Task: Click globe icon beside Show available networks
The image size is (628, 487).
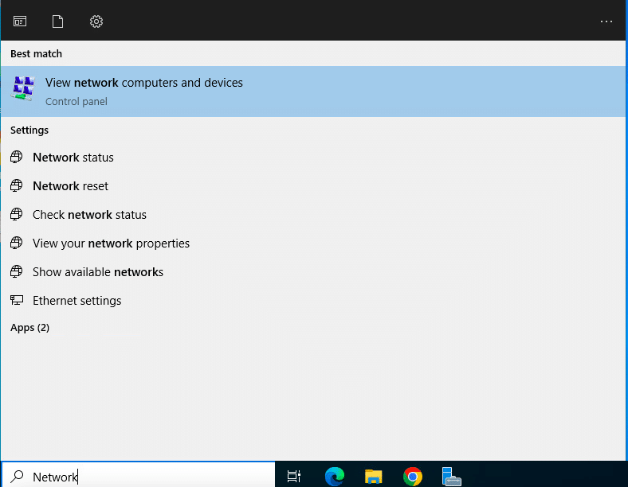Action: 17,271
